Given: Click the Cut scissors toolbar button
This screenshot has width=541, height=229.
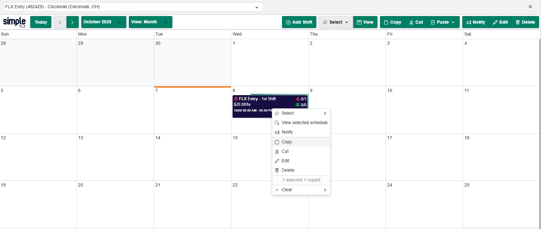Looking at the screenshot, I should coord(416,22).
